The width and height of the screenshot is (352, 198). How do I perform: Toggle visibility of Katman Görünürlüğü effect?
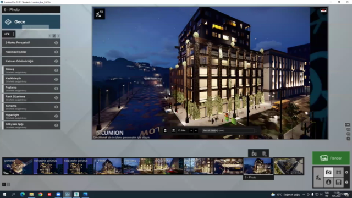pos(56,61)
